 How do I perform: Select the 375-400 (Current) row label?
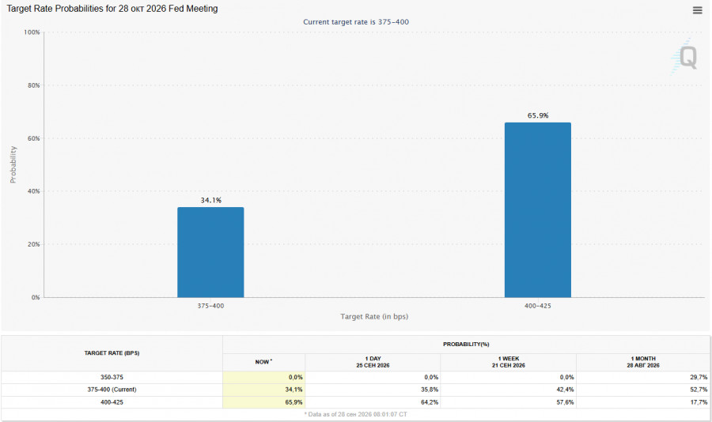click(x=112, y=390)
